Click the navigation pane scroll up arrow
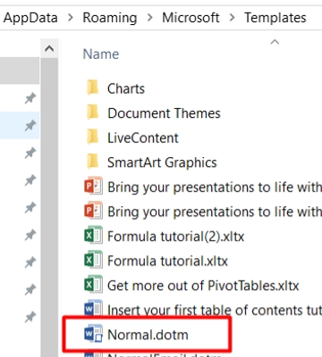The height and width of the screenshot is (357, 322). coord(49,48)
